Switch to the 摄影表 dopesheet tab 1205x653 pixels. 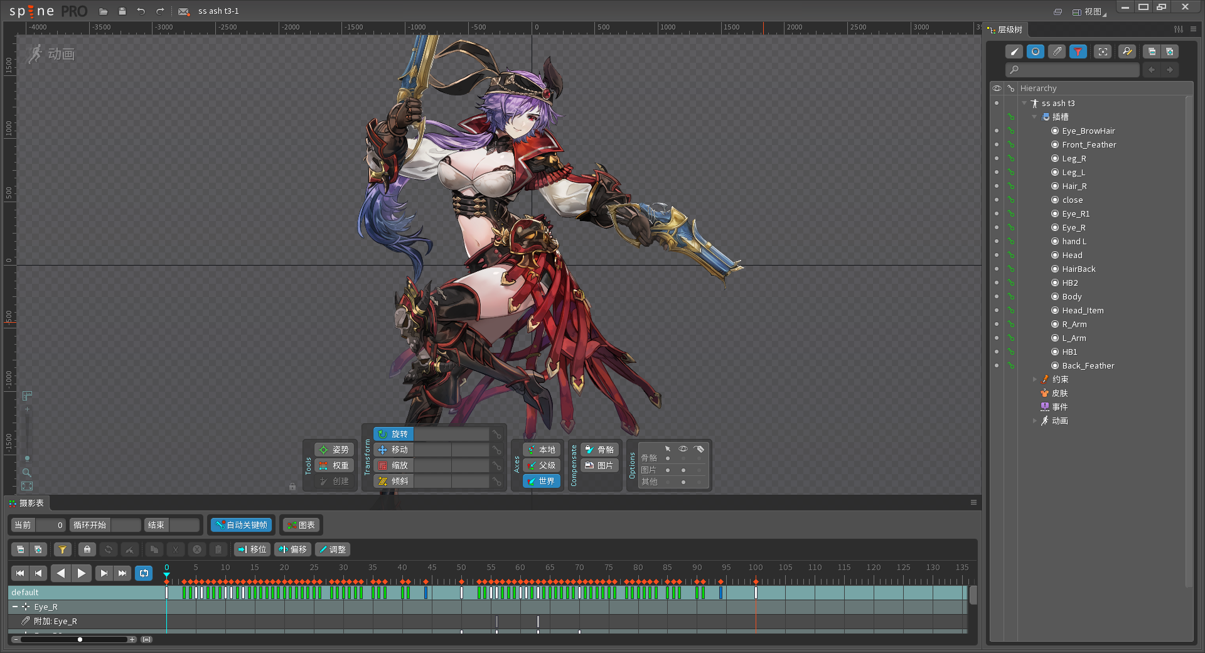[x=26, y=503]
